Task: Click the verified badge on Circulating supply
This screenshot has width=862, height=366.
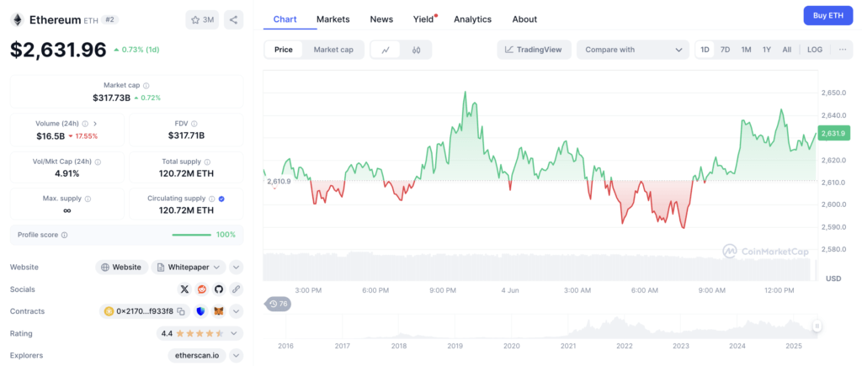Action: (221, 199)
